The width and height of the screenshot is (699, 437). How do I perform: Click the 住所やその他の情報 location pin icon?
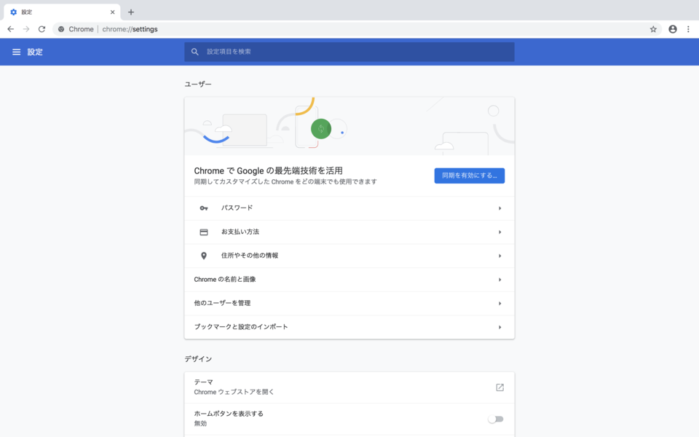[x=205, y=256]
